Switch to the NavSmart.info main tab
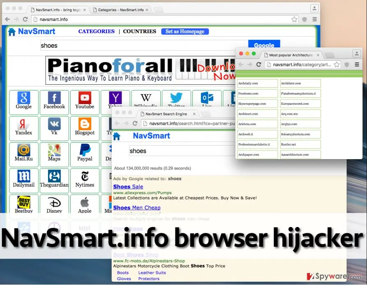 (58, 10)
